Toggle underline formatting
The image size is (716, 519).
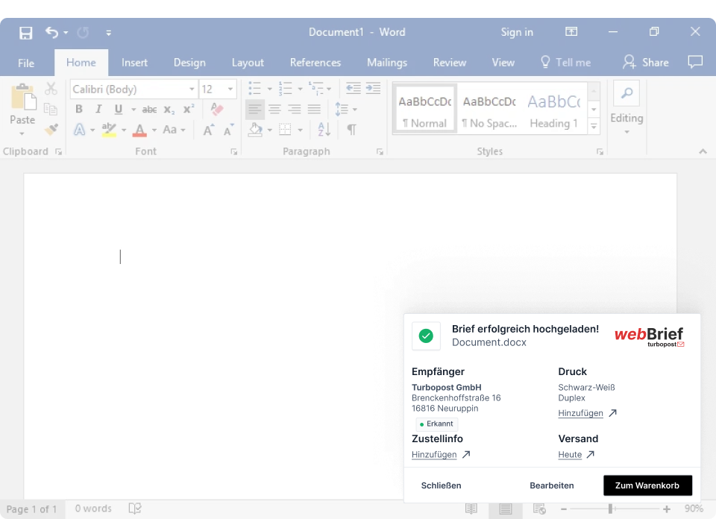point(119,109)
